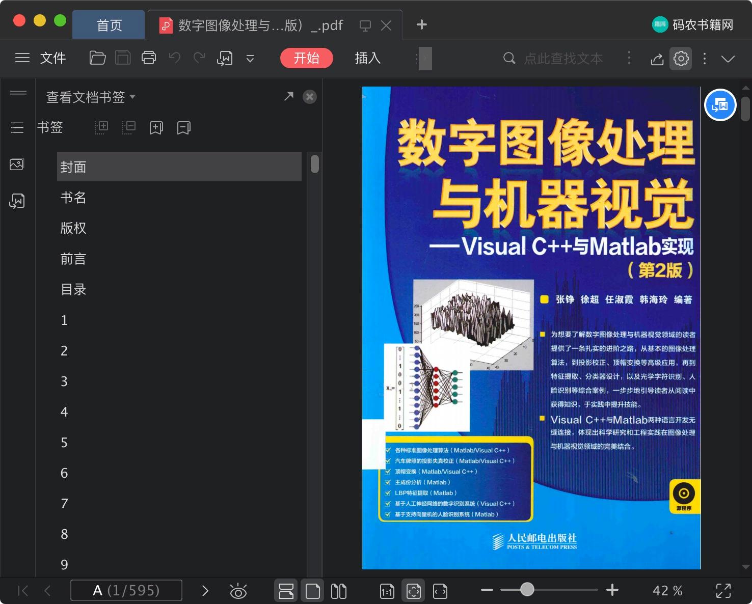
Task: Select the 封面 bookmark
Action: click(x=179, y=167)
